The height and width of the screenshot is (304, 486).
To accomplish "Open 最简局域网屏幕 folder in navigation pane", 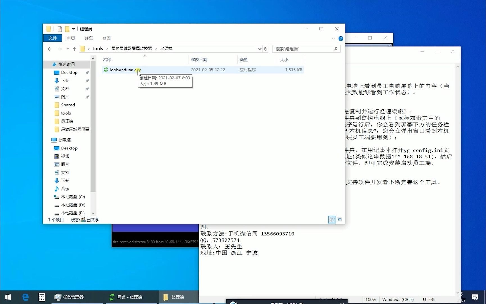I will pyautogui.click(x=75, y=129).
